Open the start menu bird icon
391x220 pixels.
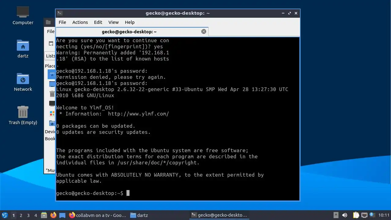[5, 215]
